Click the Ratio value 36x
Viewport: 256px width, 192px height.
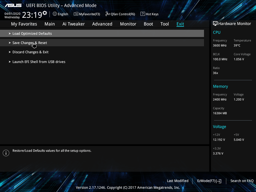215,73
